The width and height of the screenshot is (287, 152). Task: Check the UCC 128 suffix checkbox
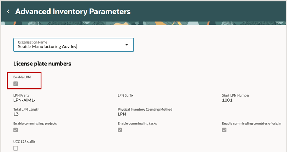coord(15,148)
